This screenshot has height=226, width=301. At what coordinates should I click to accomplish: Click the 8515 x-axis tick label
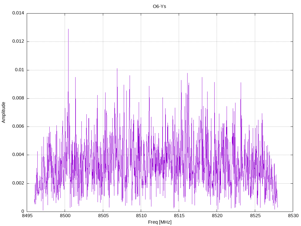pos(179,216)
